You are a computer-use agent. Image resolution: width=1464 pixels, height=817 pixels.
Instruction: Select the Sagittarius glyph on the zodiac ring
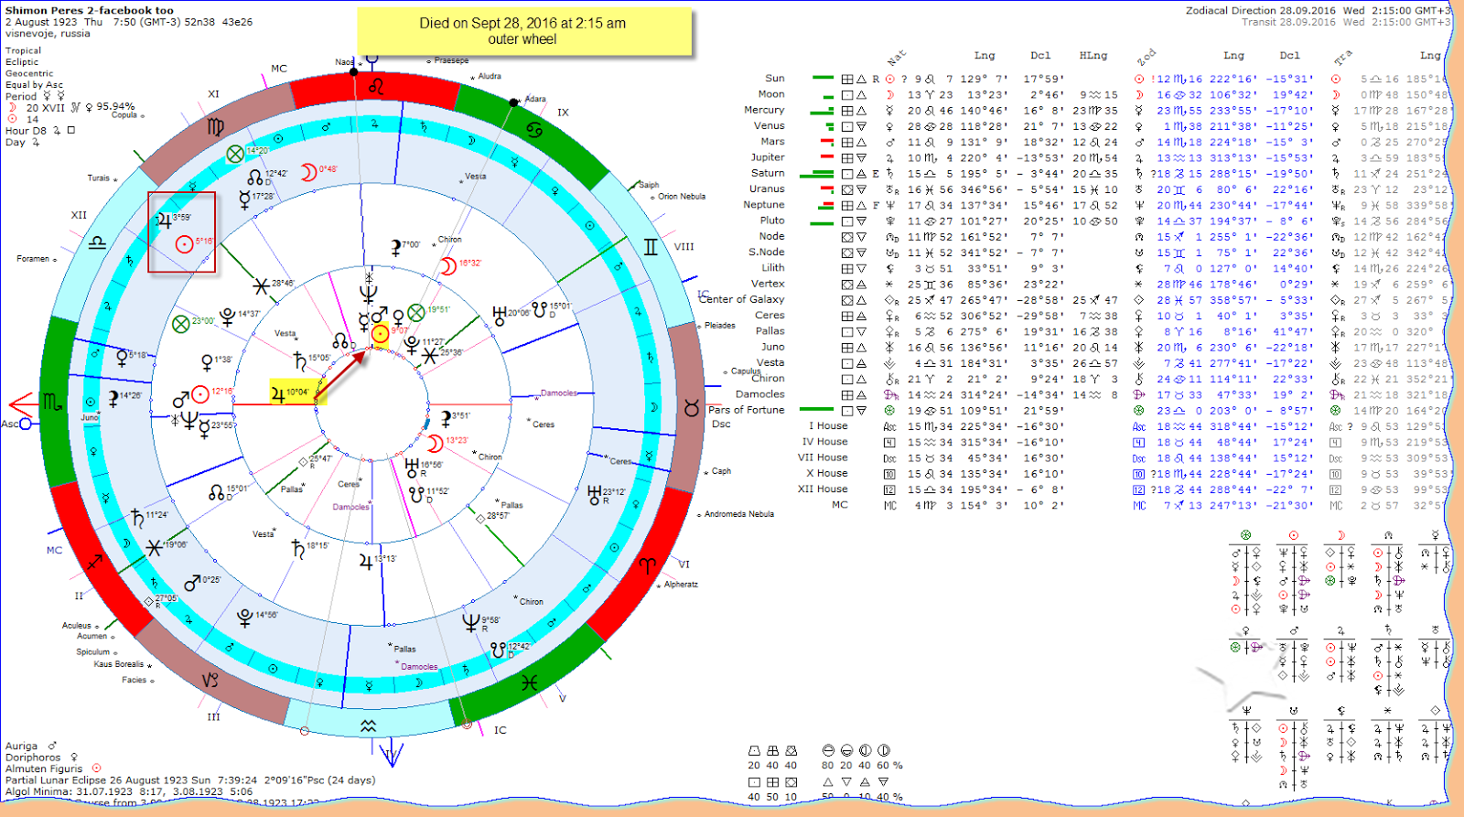(94, 561)
